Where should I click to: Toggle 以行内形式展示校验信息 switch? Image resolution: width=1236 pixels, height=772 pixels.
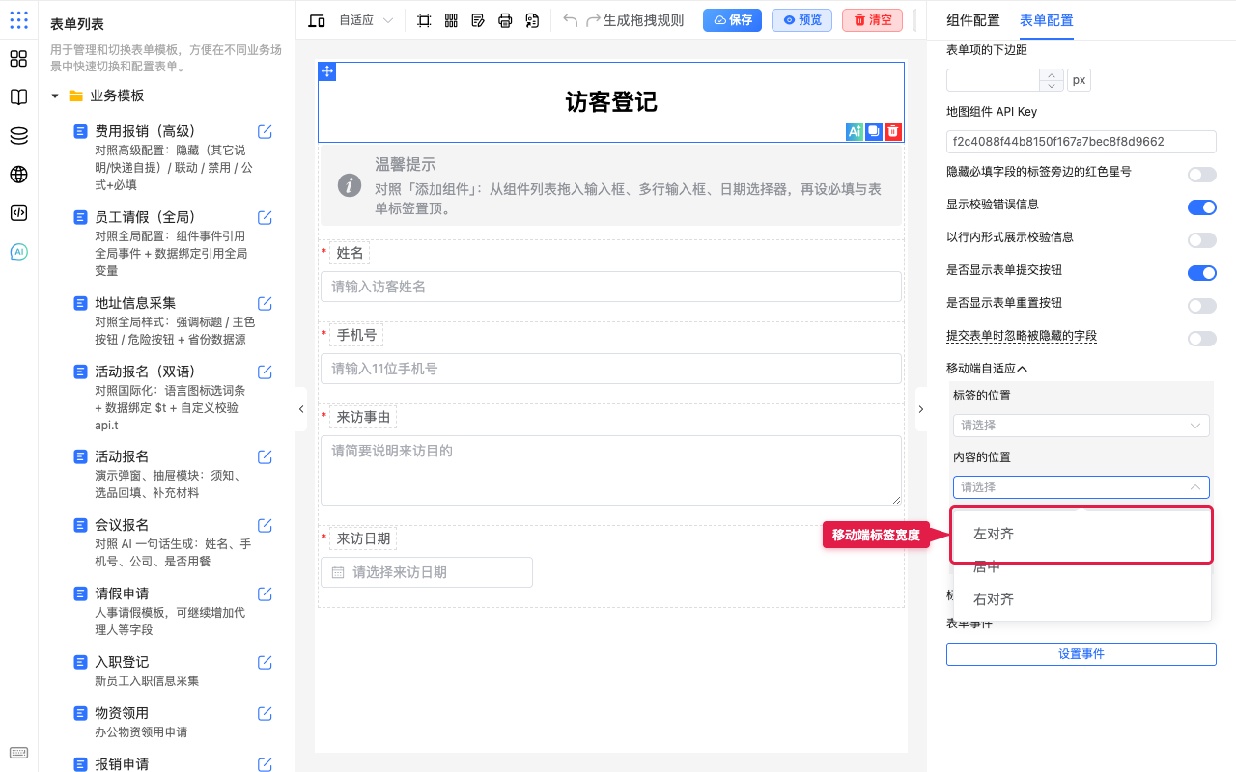pyautogui.click(x=1202, y=240)
